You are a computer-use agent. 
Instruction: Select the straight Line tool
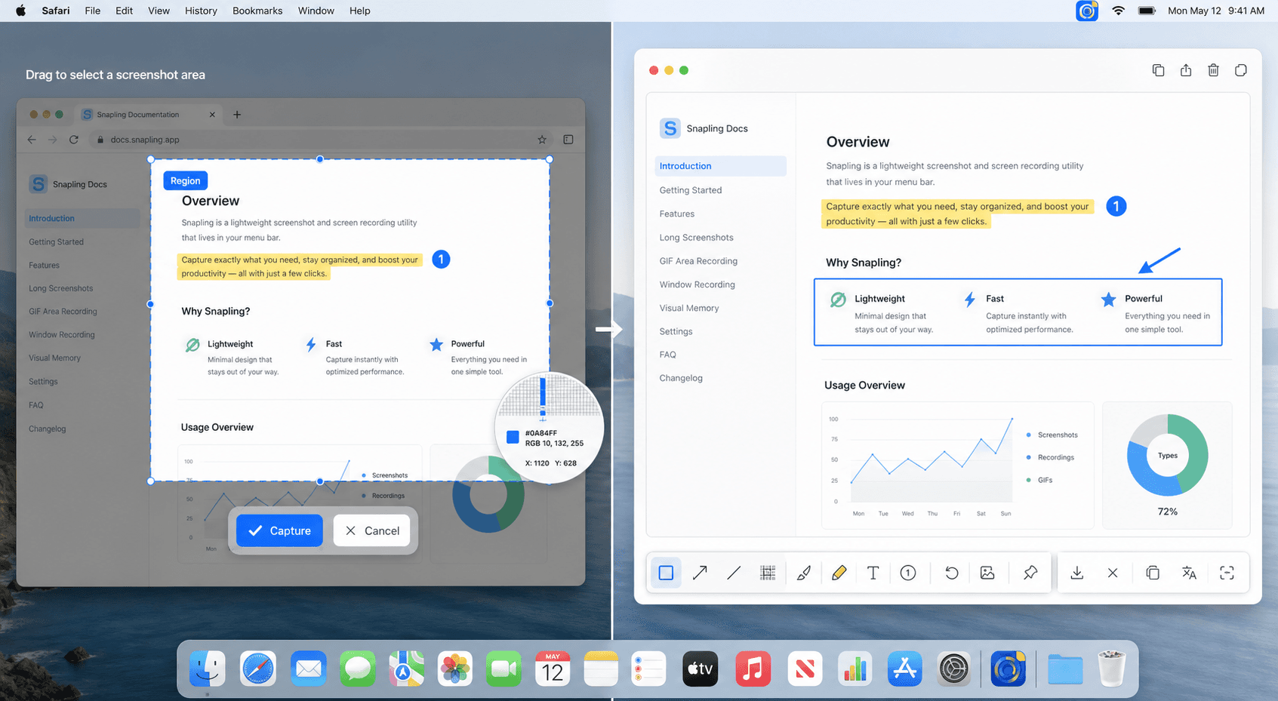point(734,573)
